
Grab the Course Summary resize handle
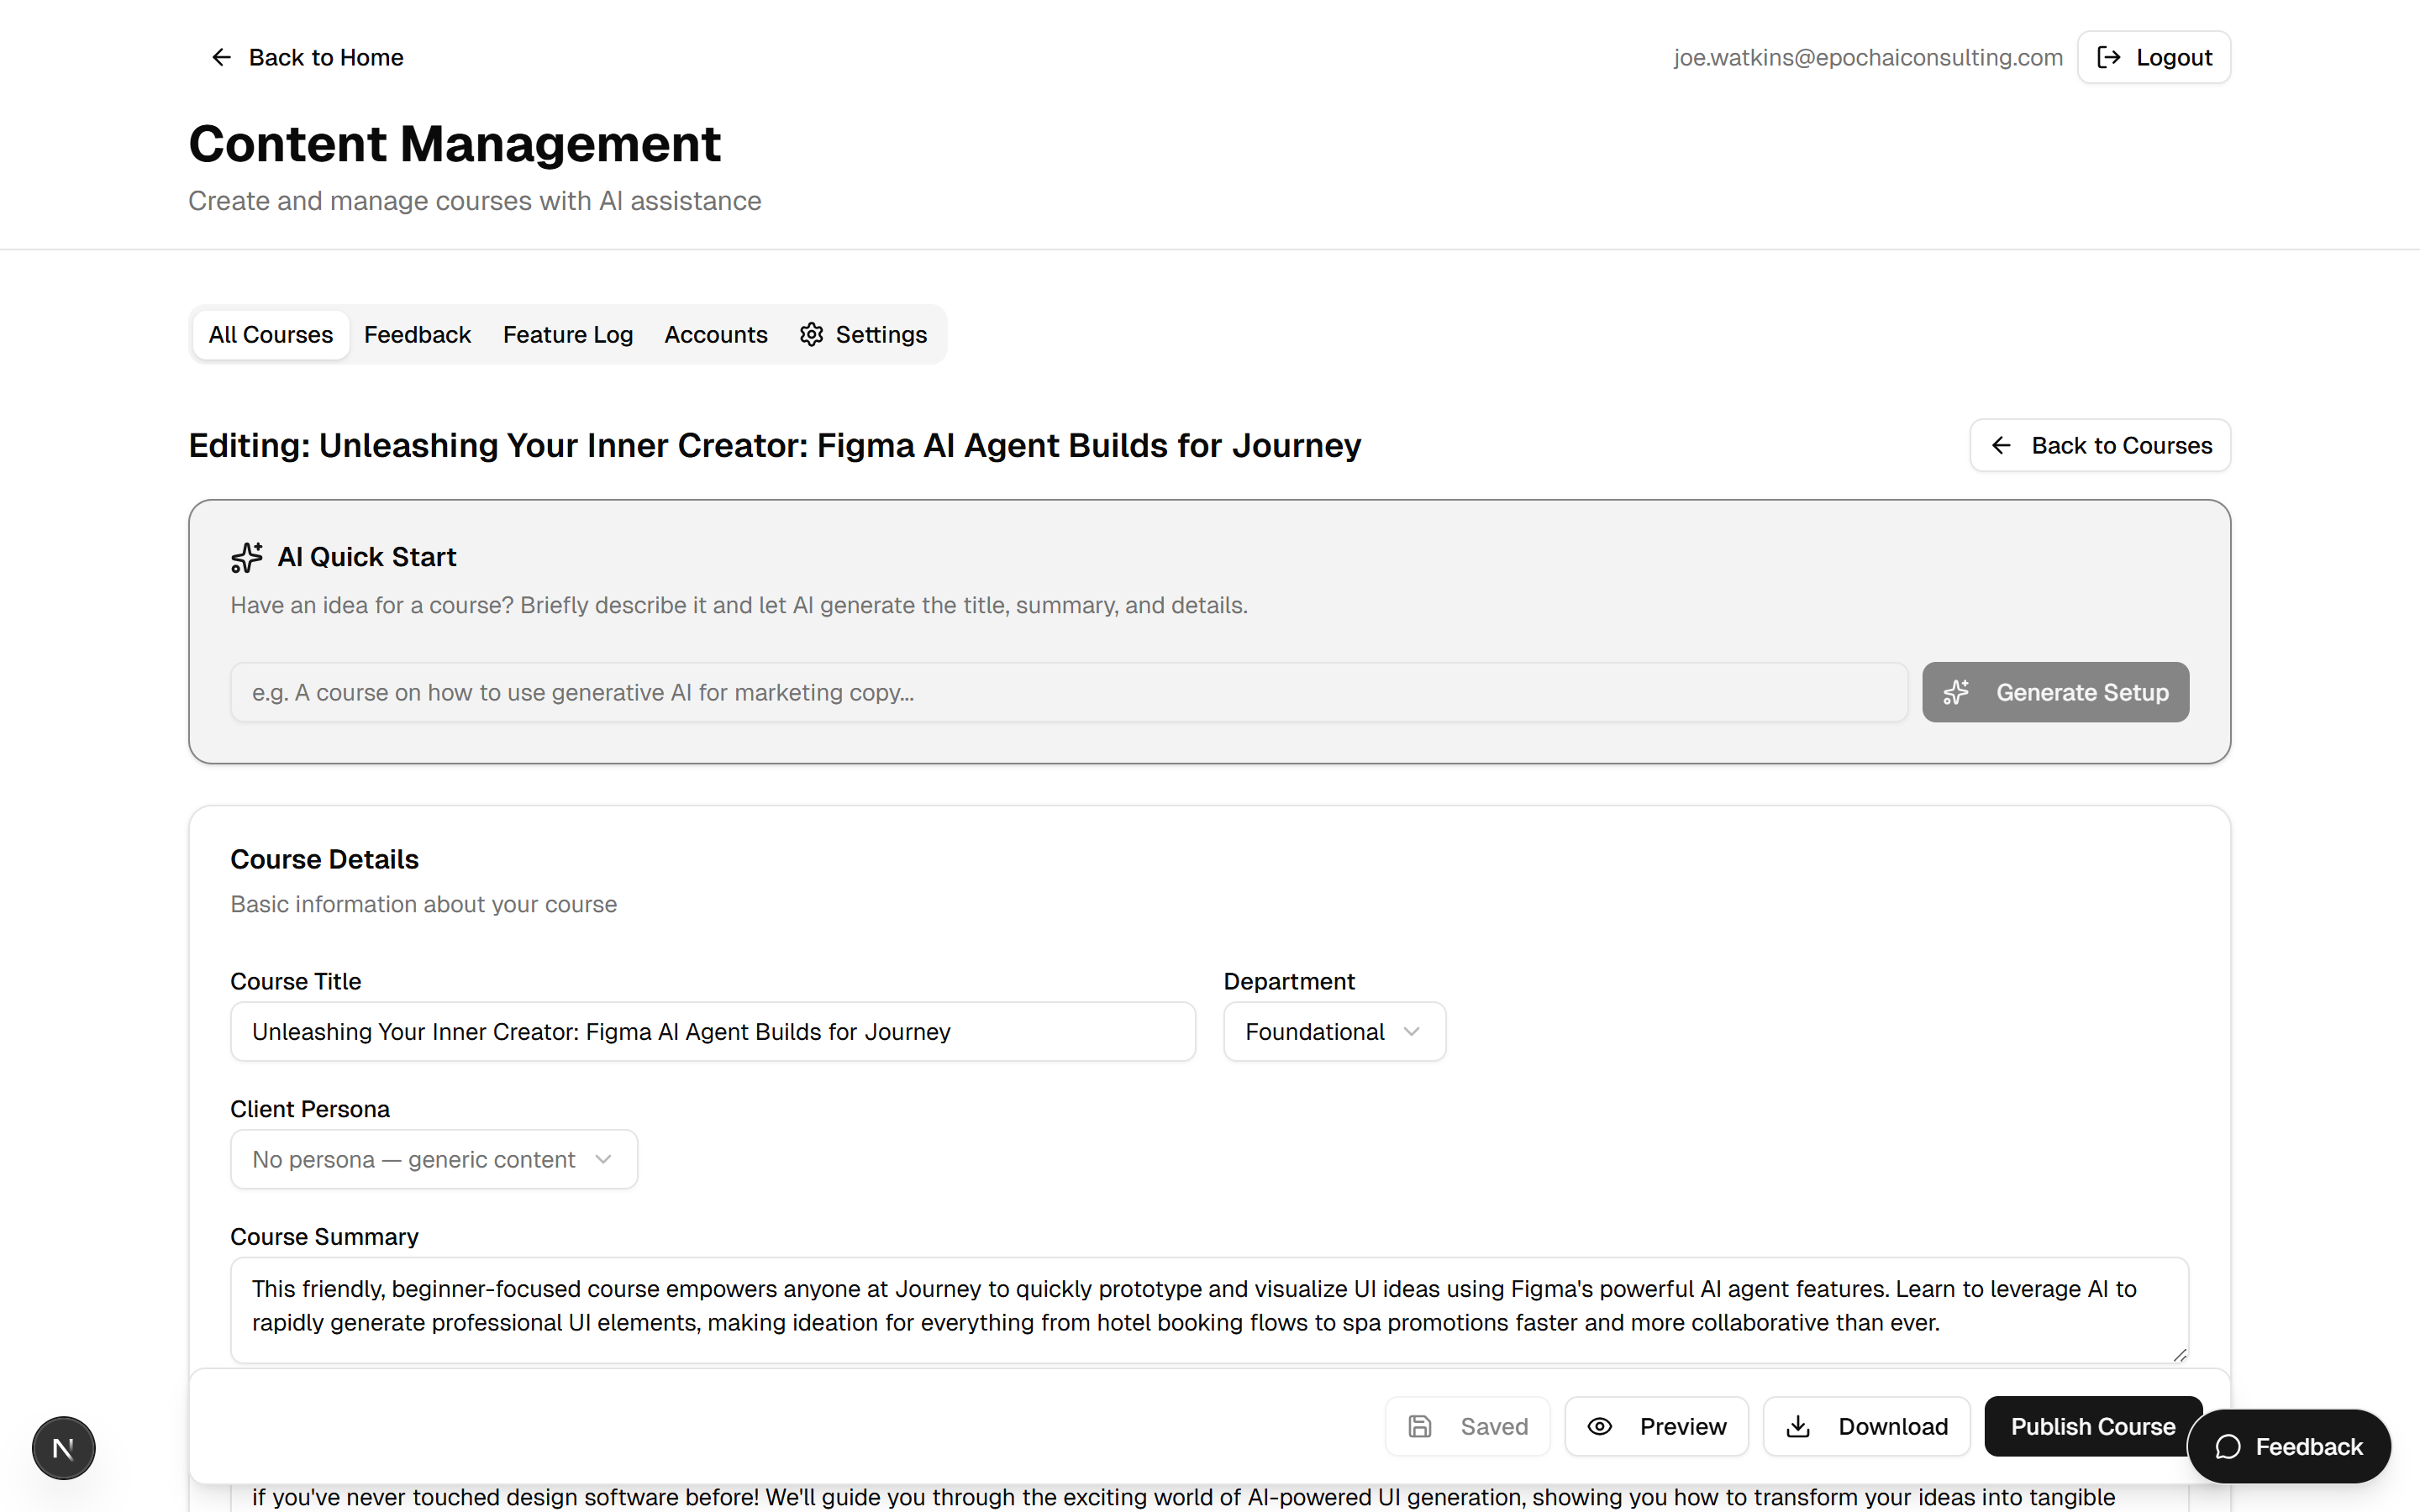[2179, 1354]
